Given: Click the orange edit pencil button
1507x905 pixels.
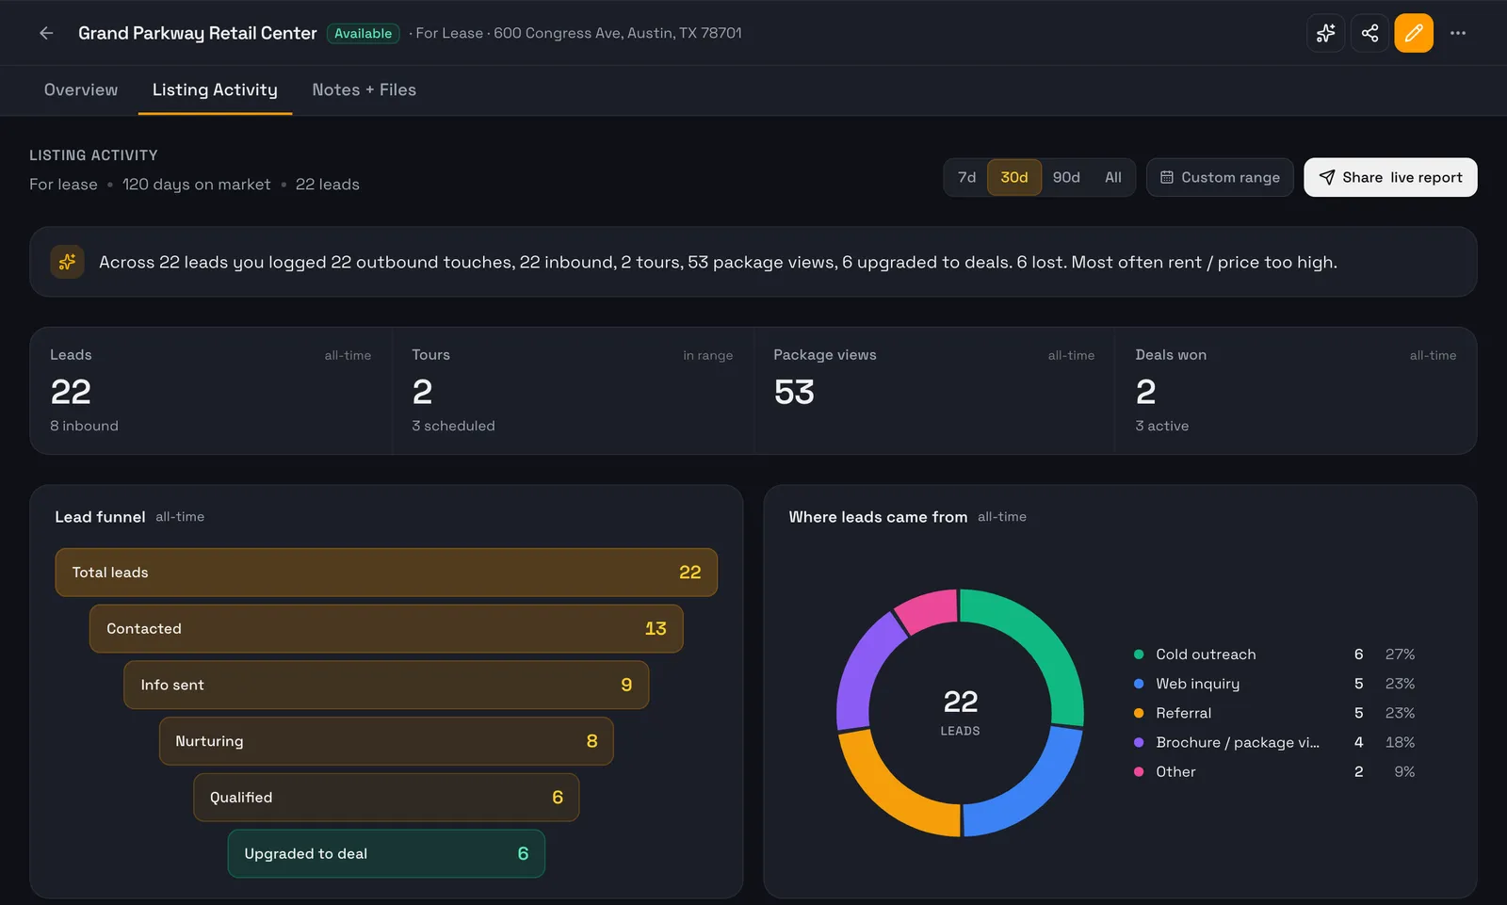Looking at the screenshot, I should pos(1414,33).
